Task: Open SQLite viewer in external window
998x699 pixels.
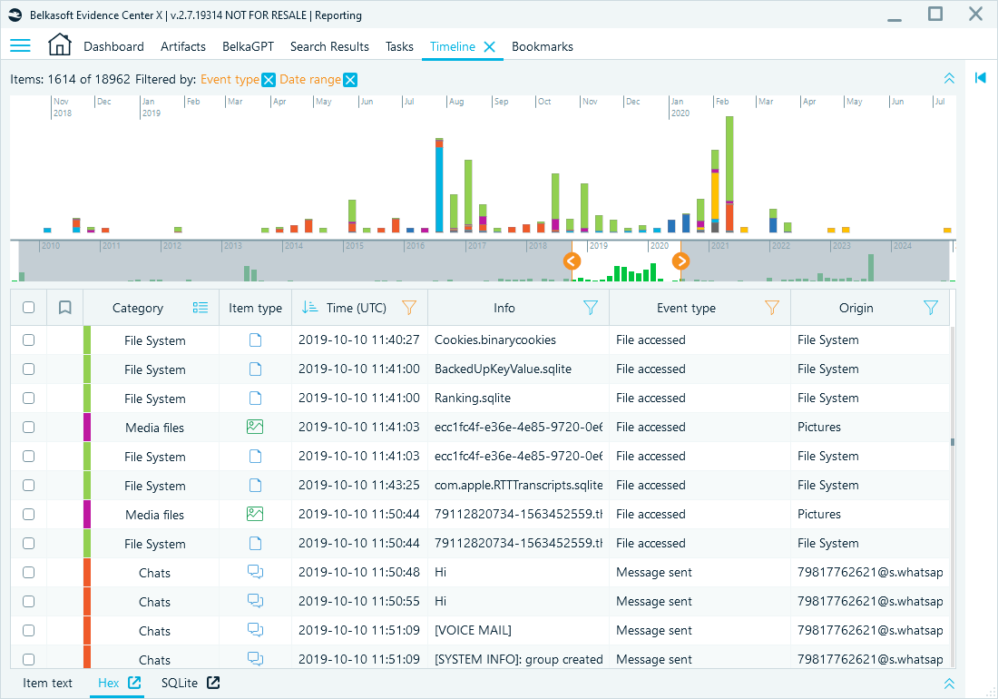Action: 217,683
